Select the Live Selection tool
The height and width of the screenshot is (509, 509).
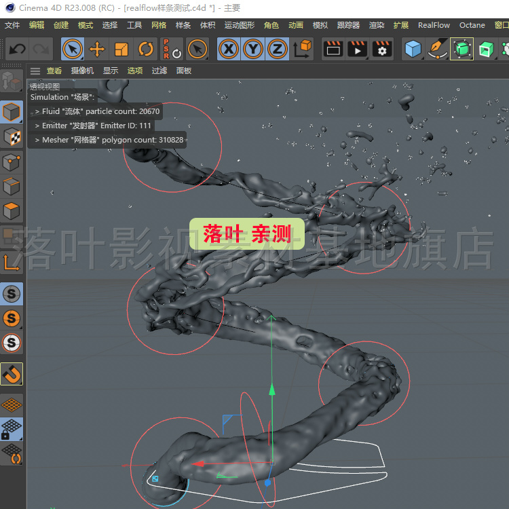coord(73,50)
